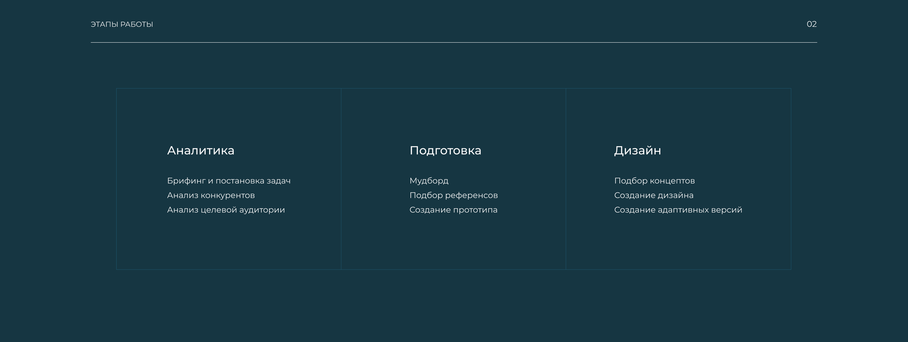Click the horizontal divider line under header
Screen dimensions: 908x342
[454, 42]
